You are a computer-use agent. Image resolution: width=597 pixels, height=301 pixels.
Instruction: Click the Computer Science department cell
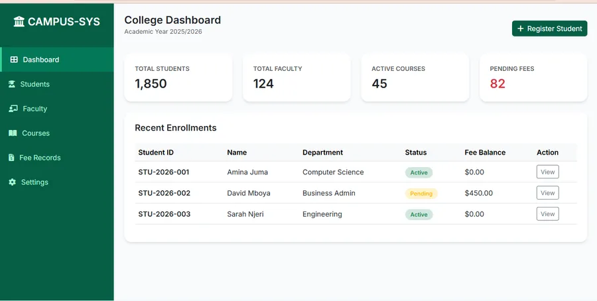pyautogui.click(x=333, y=172)
